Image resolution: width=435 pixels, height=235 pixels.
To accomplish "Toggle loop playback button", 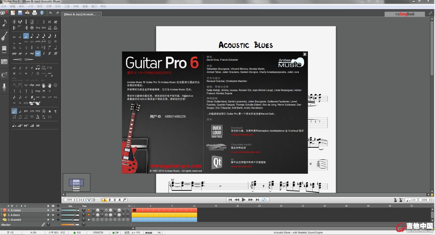I will [x=264, y=200].
